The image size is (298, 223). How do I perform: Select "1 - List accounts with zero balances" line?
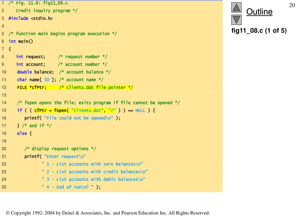[x=92, y=164]
